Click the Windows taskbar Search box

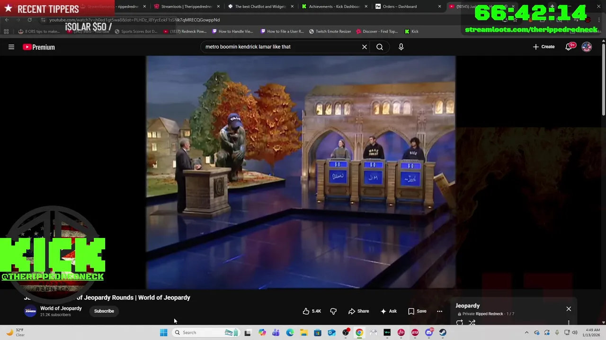(x=205, y=332)
